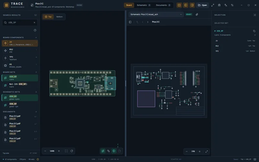The width and height of the screenshot is (259, 162).
Task: Select U1 RP2350 component result
Action: click(20, 65)
